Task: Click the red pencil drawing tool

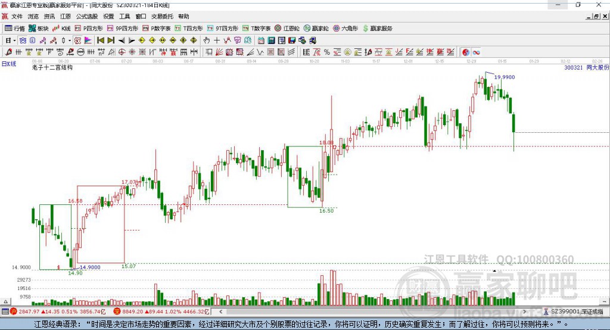Action: pos(8,52)
